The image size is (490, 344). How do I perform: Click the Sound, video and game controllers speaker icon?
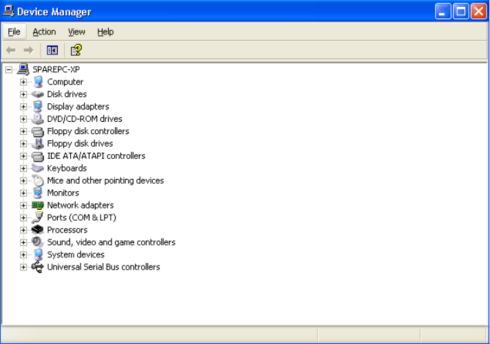point(38,242)
